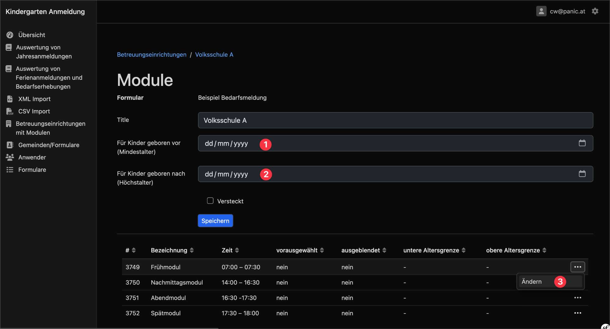Click the Speichern button

(x=215, y=221)
